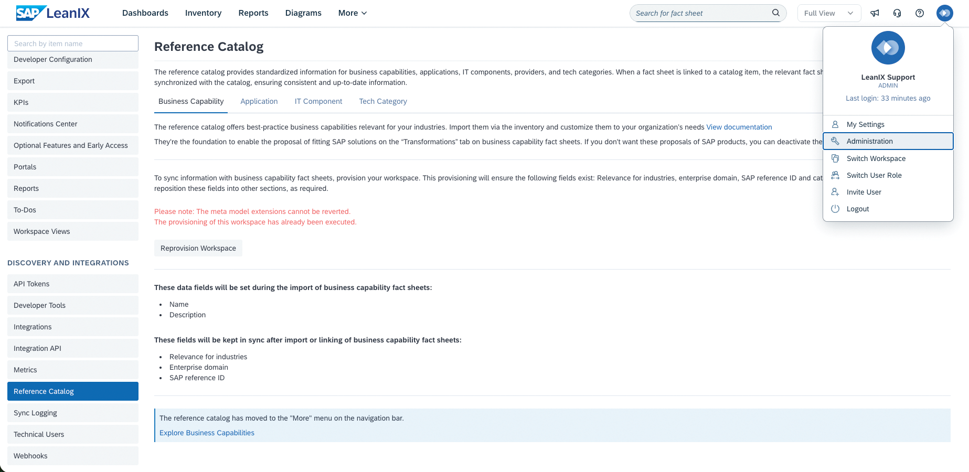Choose Switch User Role in the user menu
The height and width of the screenshot is (472, 969).
coord(888,175)
